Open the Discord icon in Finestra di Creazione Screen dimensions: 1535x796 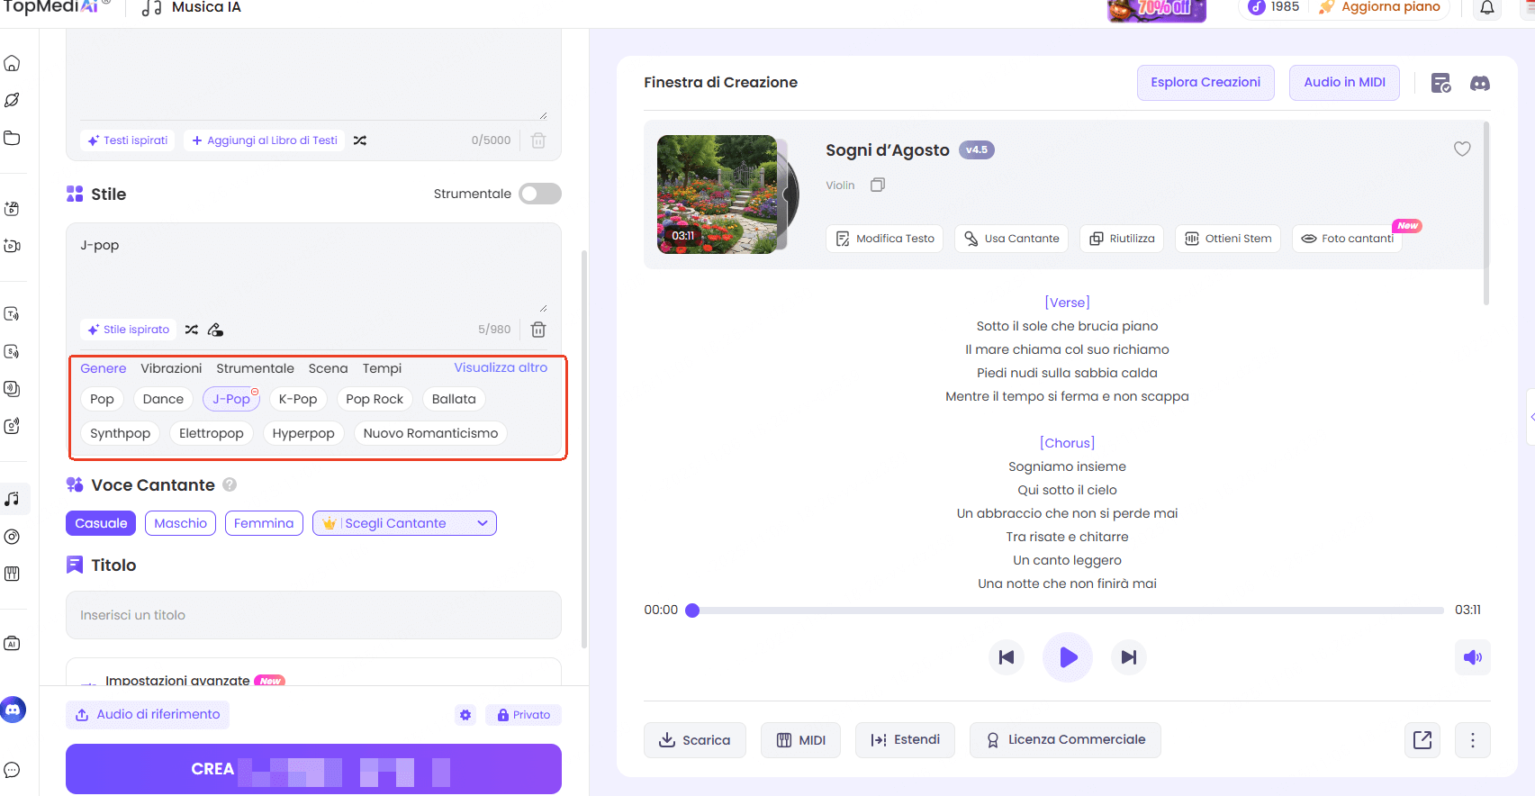point(1480,83)
